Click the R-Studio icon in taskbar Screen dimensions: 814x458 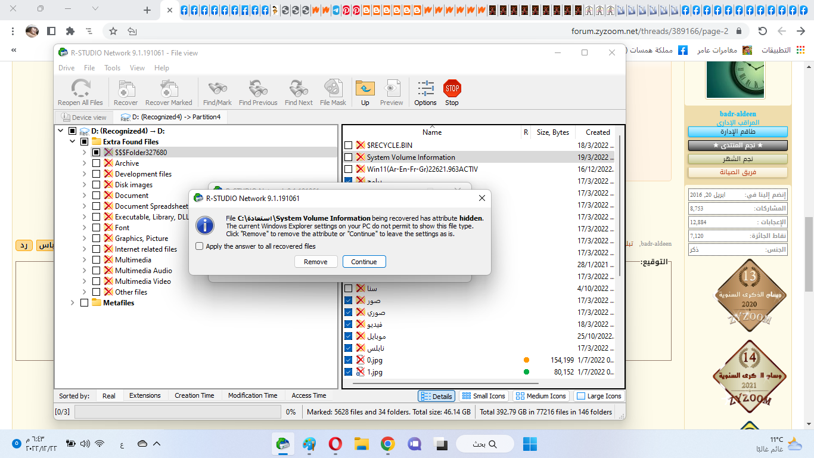282,444
